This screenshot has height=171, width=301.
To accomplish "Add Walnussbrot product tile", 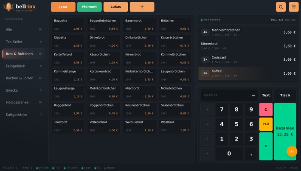I will coord(140,126).
